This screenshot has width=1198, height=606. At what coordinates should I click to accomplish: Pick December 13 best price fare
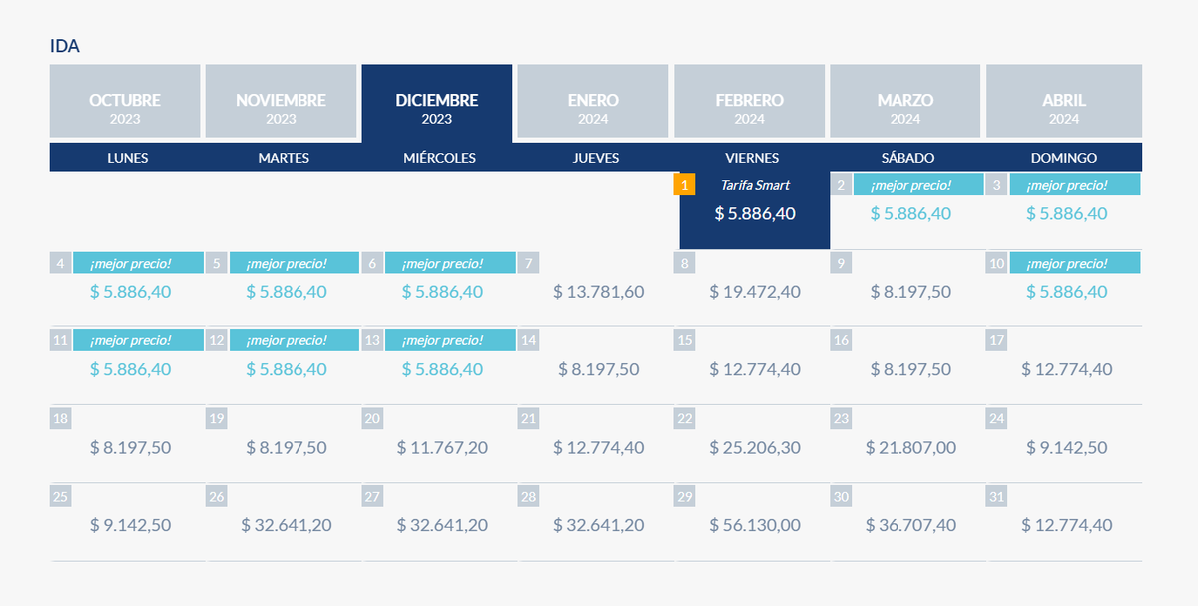click(x=442, y=368)
